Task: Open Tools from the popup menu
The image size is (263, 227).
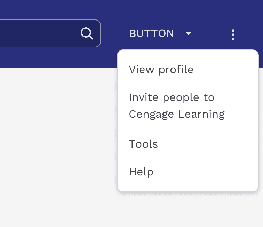Action: tap(143, 144)
